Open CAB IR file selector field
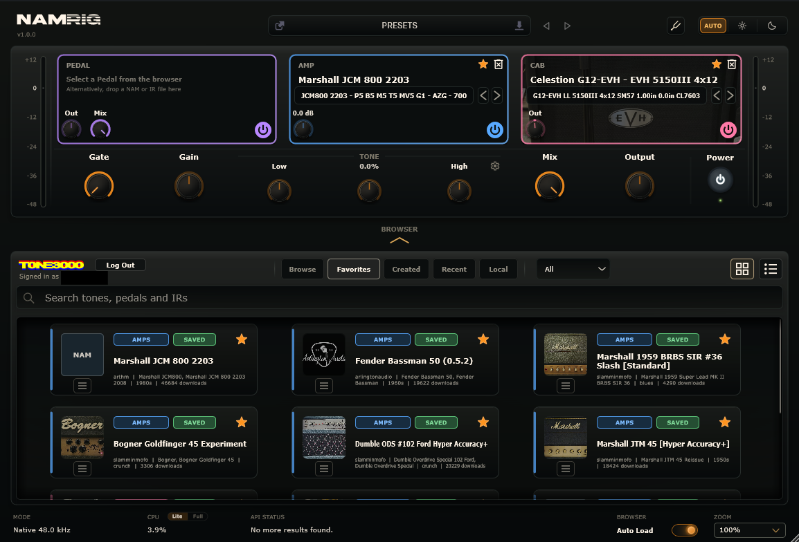799x542 pixels. click(x=616, y=95)
